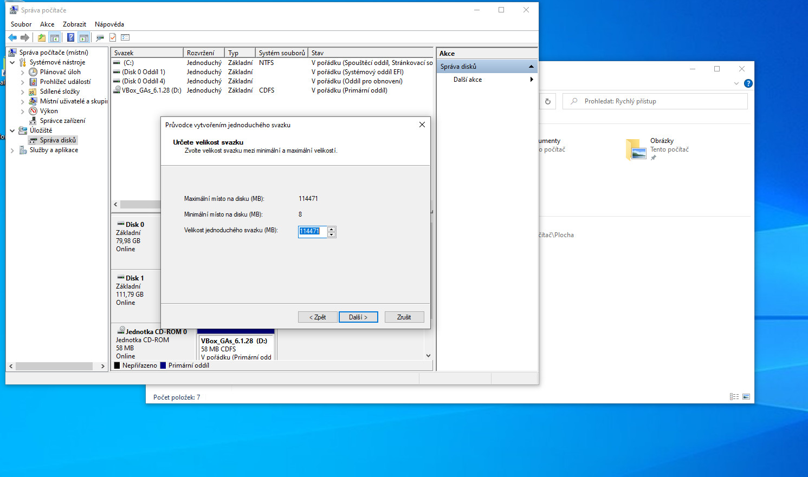
Task: Click the volume size input showing 114471
Action: click(x=313, y=232)
